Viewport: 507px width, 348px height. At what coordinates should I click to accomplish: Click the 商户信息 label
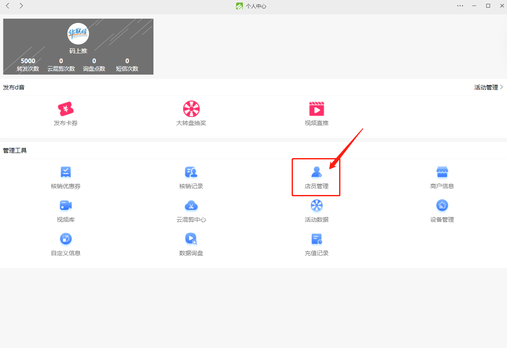point(442,186)
